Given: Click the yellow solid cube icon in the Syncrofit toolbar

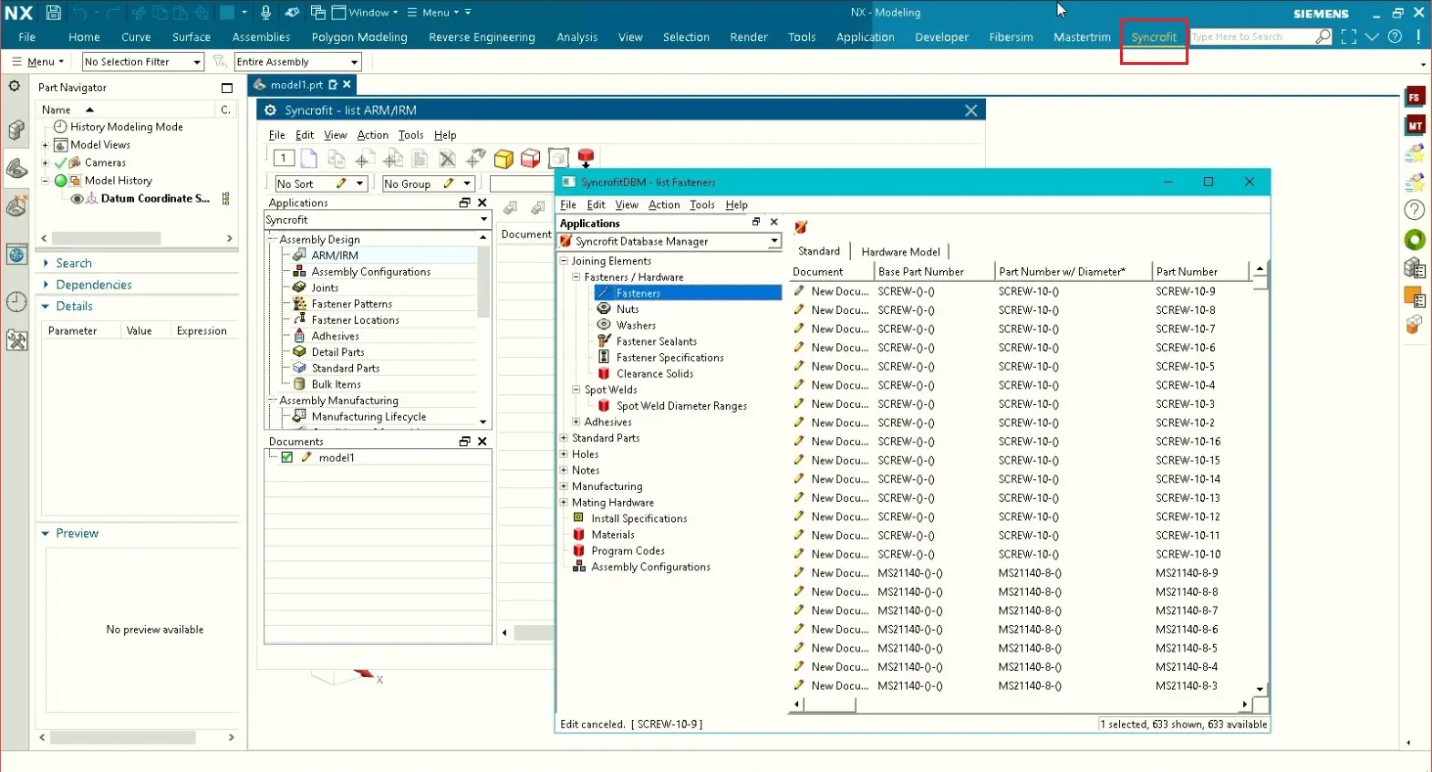Looking at the screenshot, I should click(503, 159).
